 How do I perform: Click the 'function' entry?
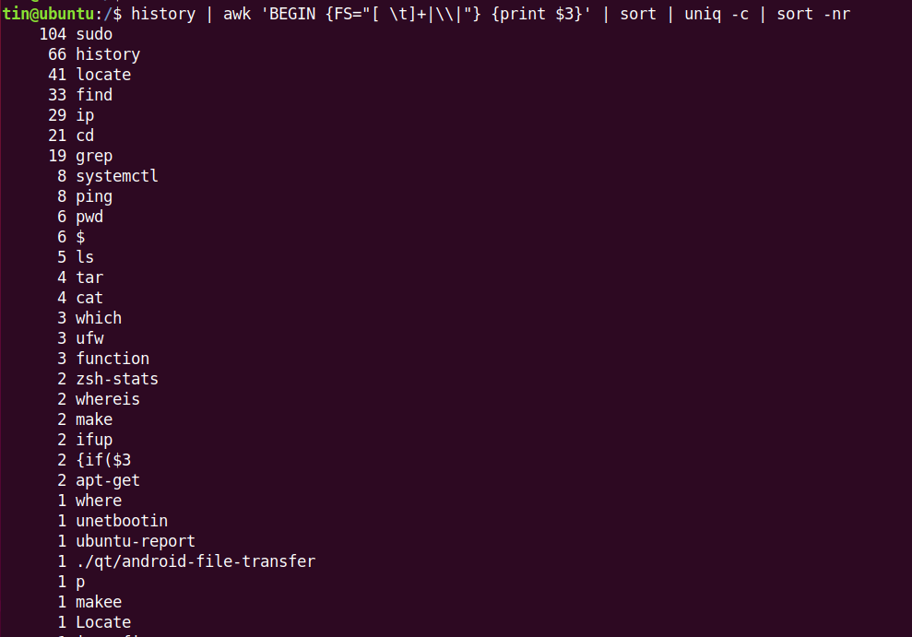[113, 359]
